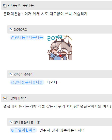This screenshot has width=112, height=140.
Task: Click level 3 badge on the top comment
Action: (x=5, y=6)
